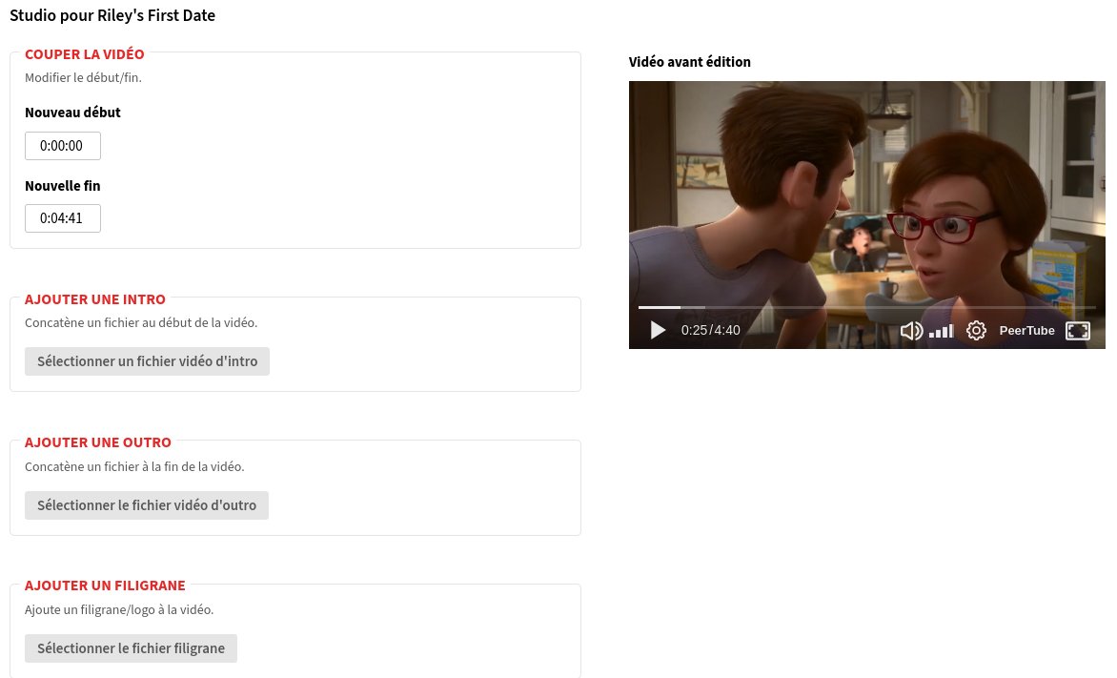Click the AJOUTER UNE OUTRO heading
Image resolution: width=1117 pixels, height=678 pixels.
[97, 442]
